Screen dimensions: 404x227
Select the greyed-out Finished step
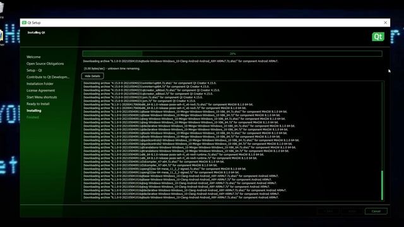[33, 117]
